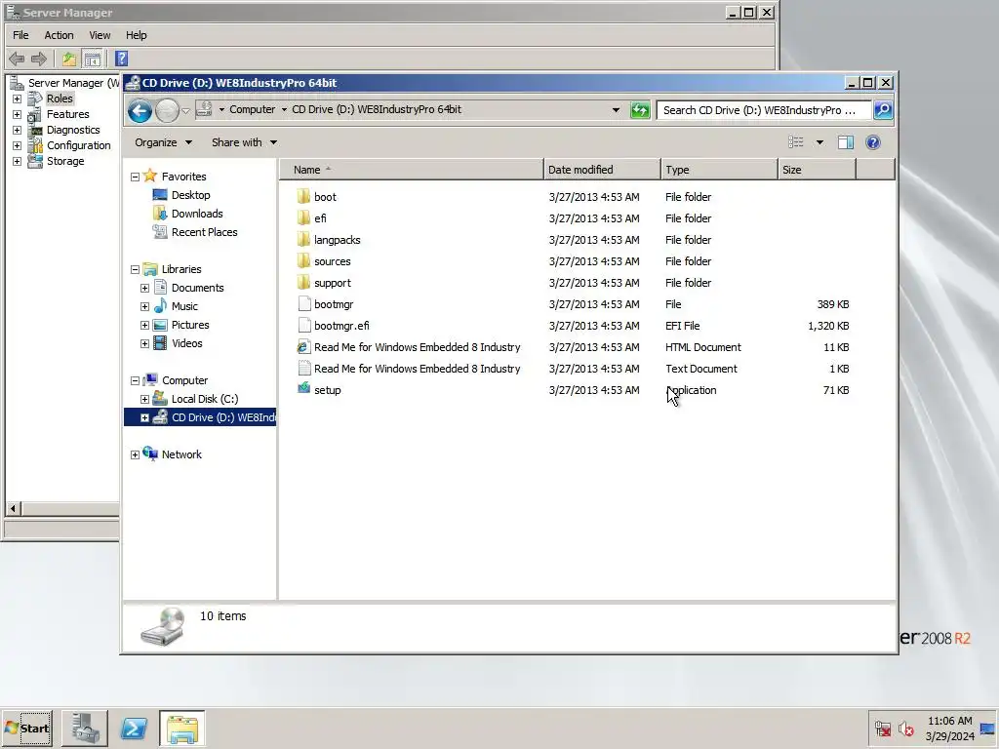Collapse the Favorites group
This screenshot has width=999, height=749.
pyautogui.click(x=135, y=177)
